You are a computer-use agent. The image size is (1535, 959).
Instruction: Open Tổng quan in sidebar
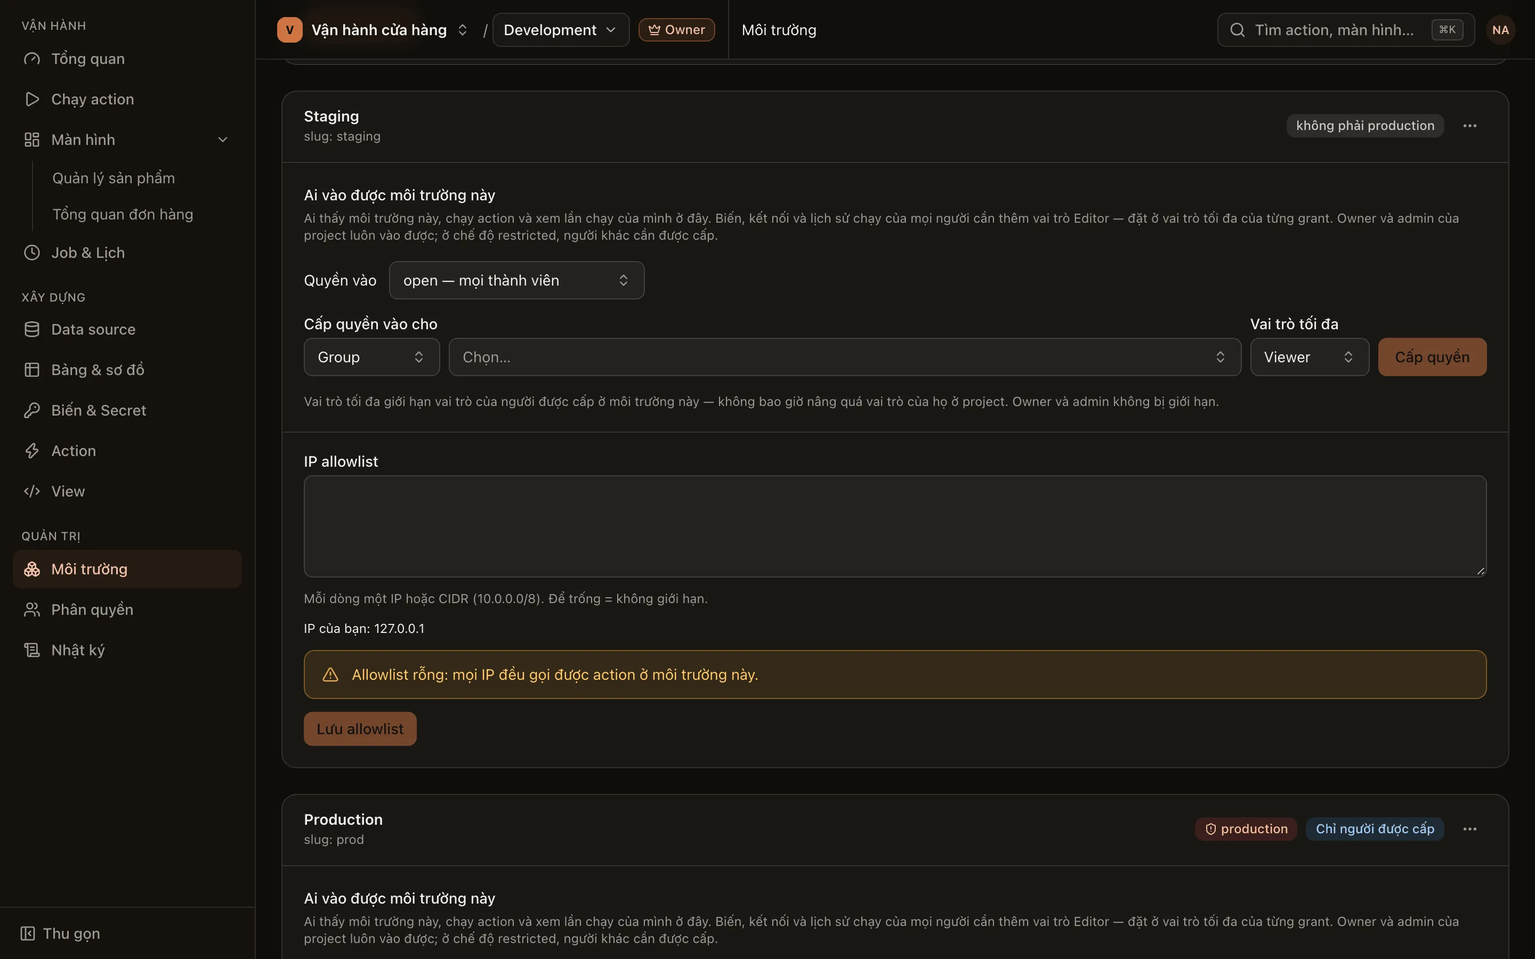pyautogui.click(x=127, y=59)
